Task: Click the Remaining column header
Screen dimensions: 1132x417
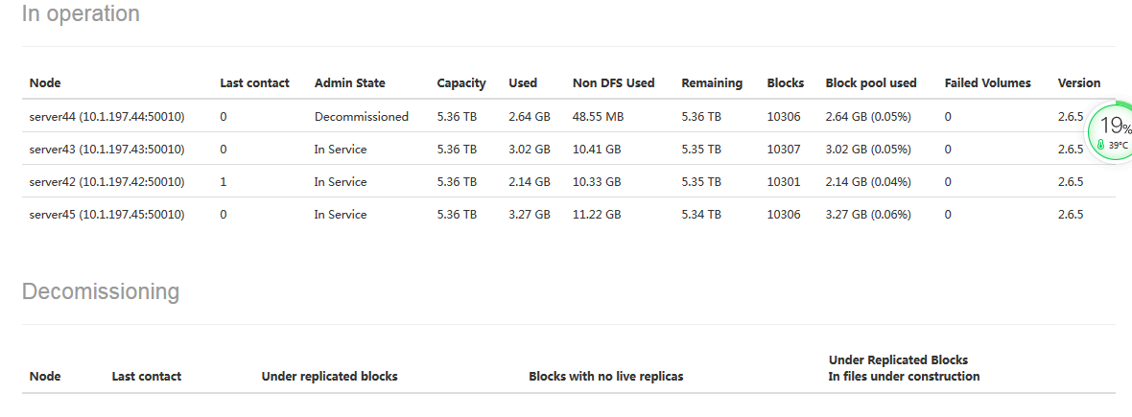Action: tap(711, 83)
